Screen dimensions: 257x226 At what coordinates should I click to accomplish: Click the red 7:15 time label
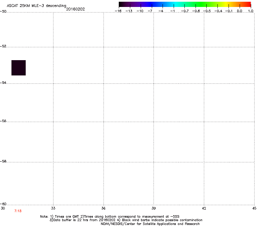[18, 211]
